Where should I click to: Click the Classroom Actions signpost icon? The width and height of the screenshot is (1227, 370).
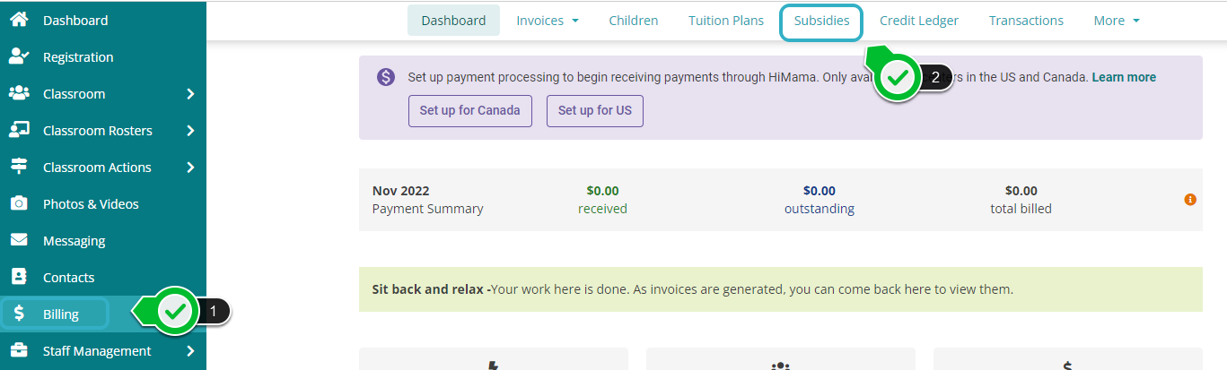click(x=18, y=167)
